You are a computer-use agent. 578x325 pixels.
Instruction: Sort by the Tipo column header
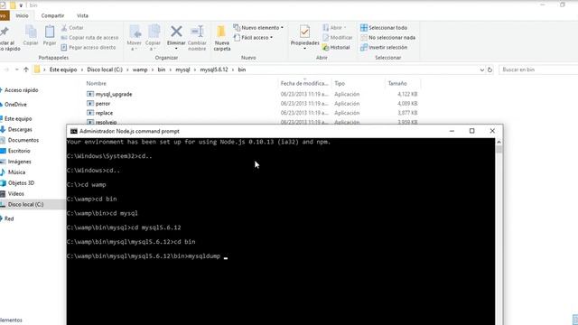pyautogui.click(x=340, y=84)
